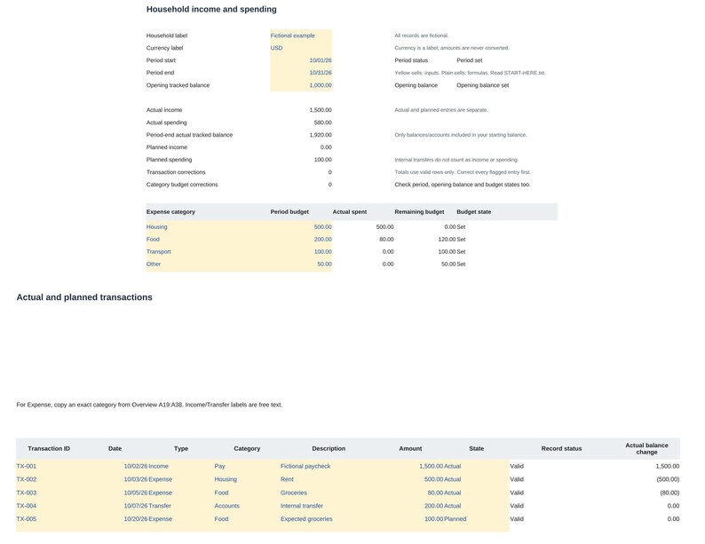Select transaction ID TX-005
This screenshot has width=705, height=544.
tap(26, 519)
